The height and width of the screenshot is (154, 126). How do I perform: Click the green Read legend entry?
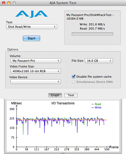pos(96,104)
